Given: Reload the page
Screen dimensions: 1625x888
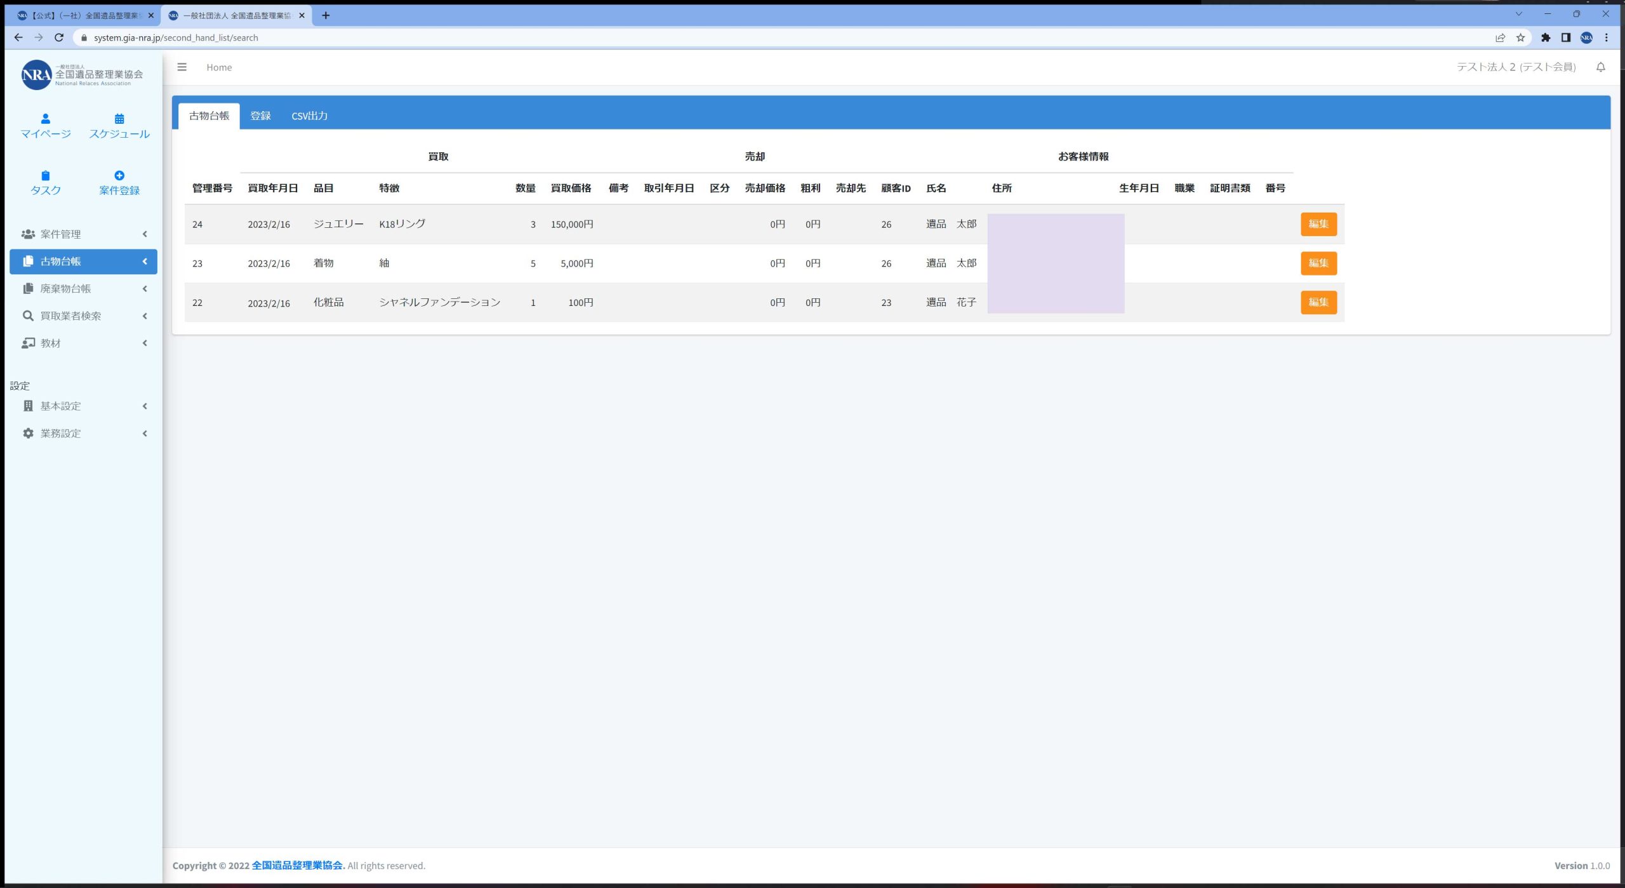Looking at the screenshot, I should pyautogui.click(x=59, y=37).
